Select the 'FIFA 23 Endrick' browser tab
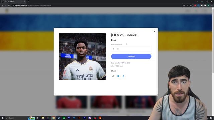214x120 pixels. 13,2
